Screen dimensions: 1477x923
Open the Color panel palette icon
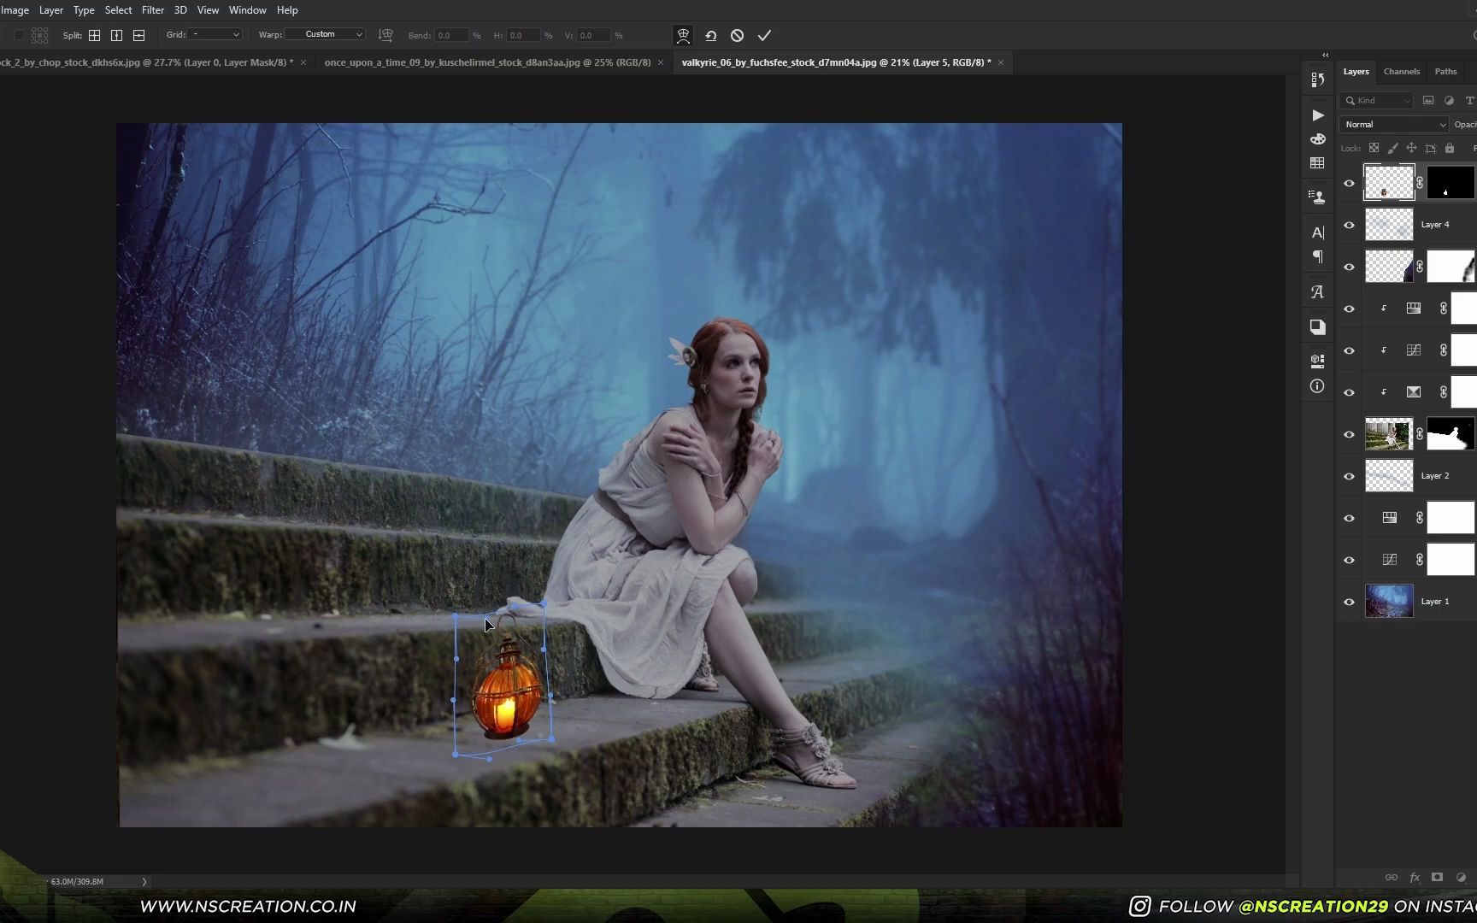pyautogui.click(x=1317, y=138)
